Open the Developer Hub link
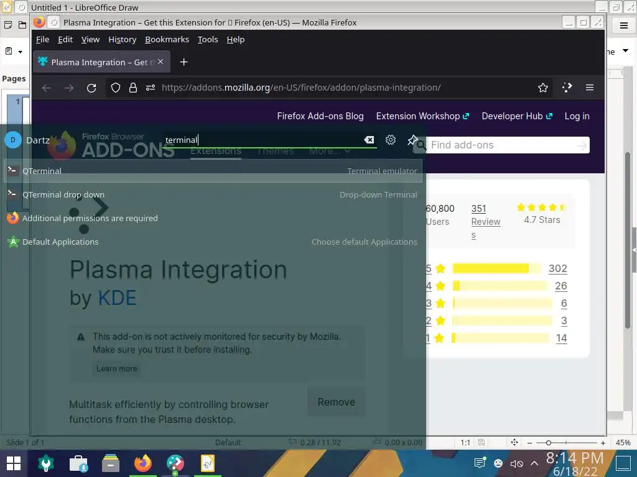 point(517,116)
